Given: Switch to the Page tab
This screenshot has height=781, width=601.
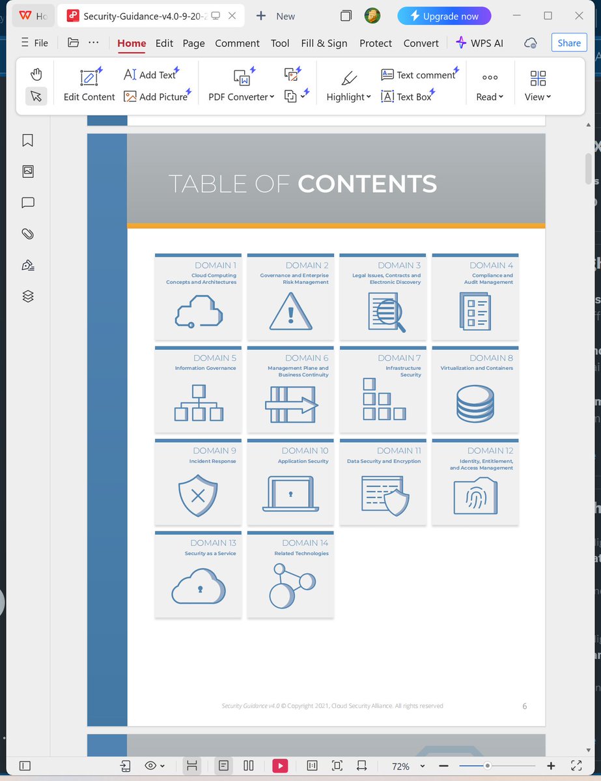Looking at the screenshot, I should [x=193, y=44].
